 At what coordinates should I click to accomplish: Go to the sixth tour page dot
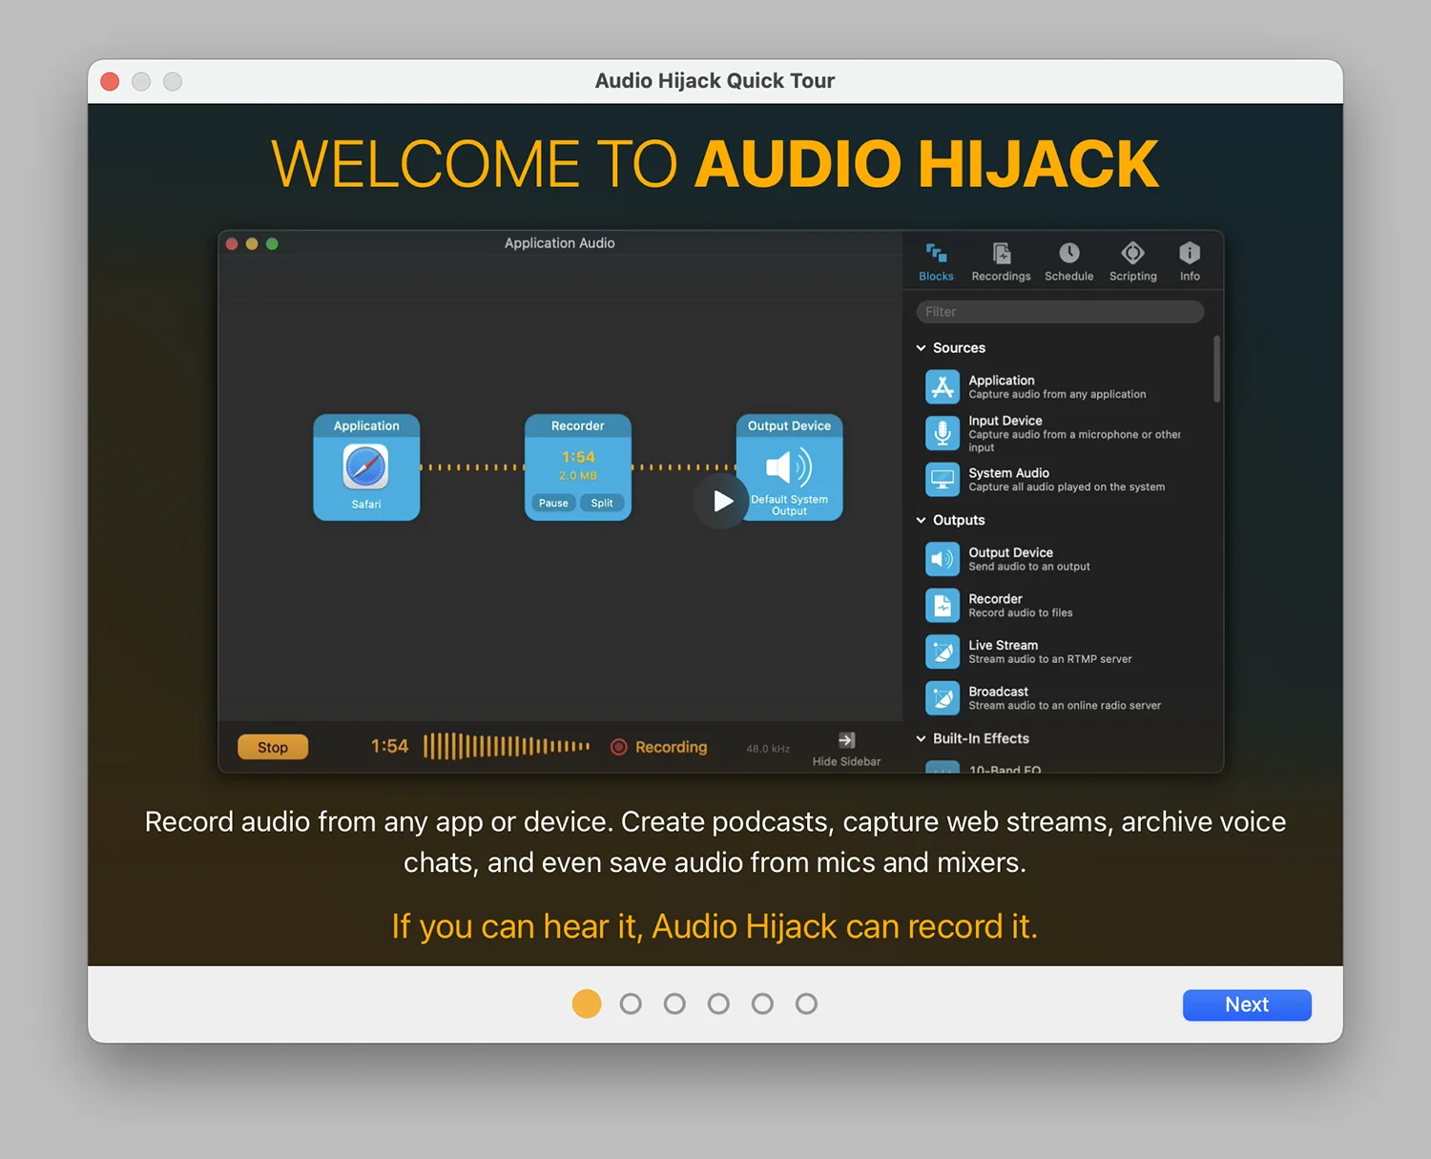click(x=806, y=1004)
